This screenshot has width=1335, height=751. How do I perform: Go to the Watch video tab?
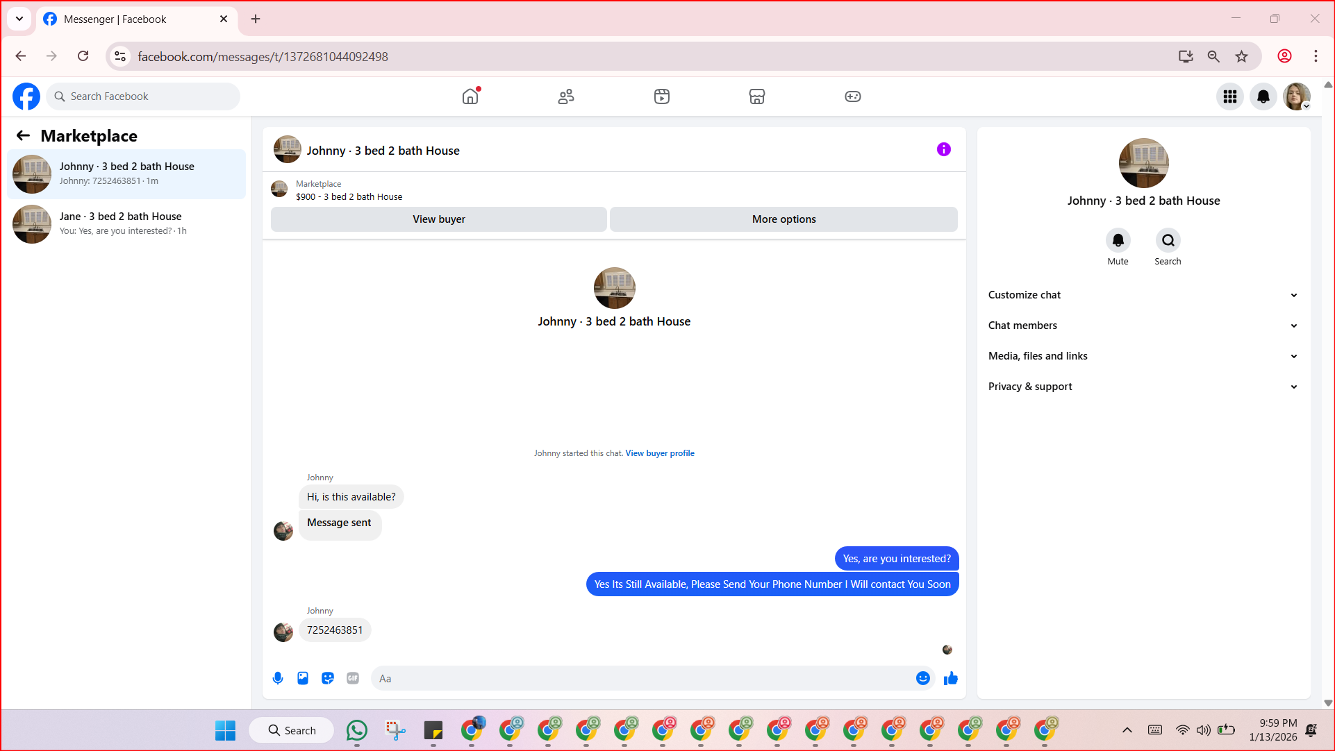tap(661, 96)
